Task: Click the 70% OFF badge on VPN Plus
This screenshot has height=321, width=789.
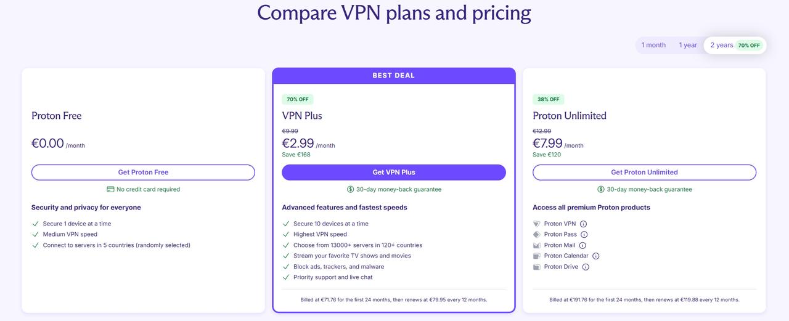Action: 298,99
